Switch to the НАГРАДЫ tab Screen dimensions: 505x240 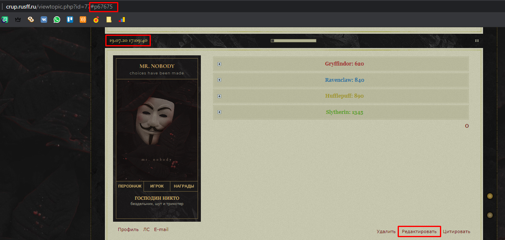[x=184, y=186]
